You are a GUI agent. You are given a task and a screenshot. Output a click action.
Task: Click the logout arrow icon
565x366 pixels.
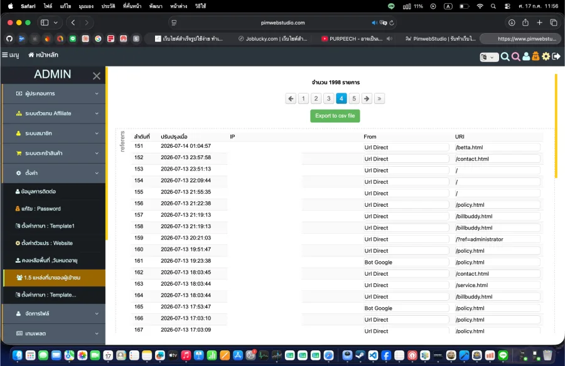pyautogui.click(x=556, y=56)
